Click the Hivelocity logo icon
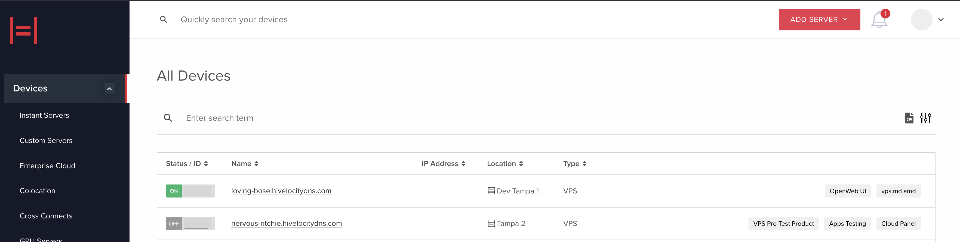 pos(23,30)
